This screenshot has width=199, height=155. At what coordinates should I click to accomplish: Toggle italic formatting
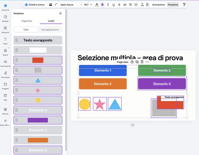(108, 5)
